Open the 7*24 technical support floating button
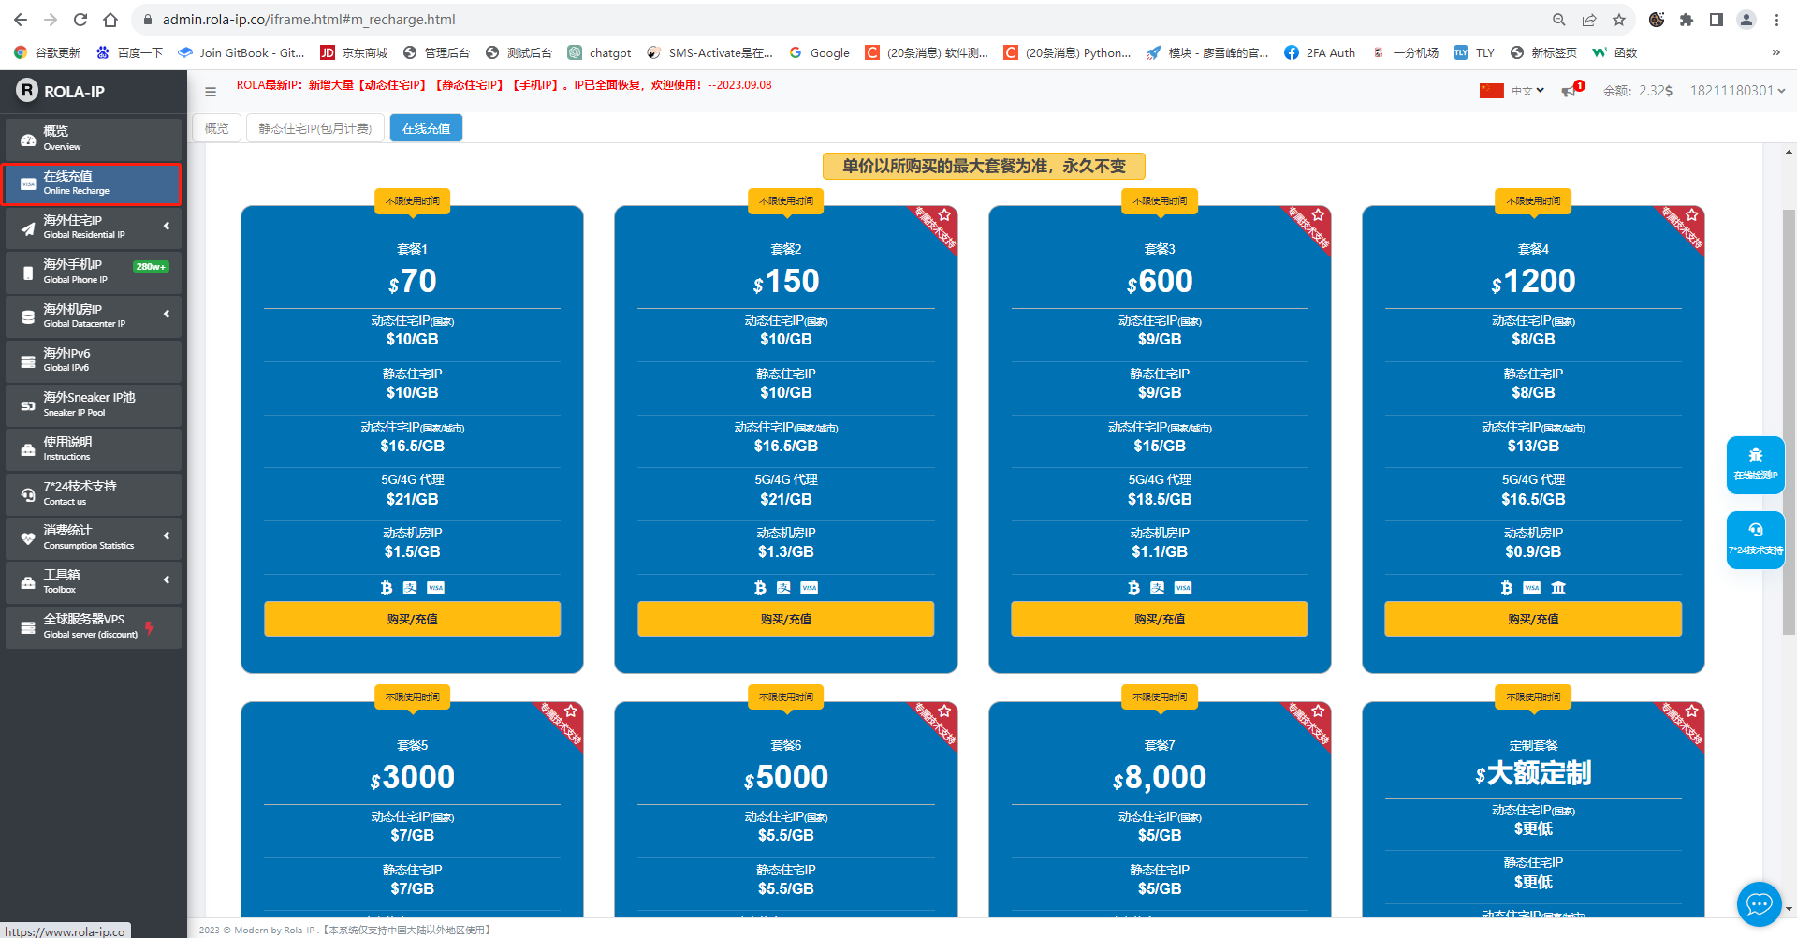 pyautogui.click(x=1755, y=539)
